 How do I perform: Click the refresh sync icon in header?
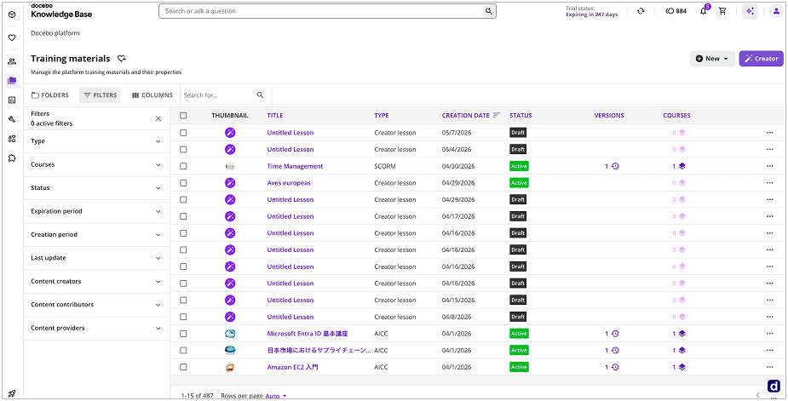(x=641, y=11)
